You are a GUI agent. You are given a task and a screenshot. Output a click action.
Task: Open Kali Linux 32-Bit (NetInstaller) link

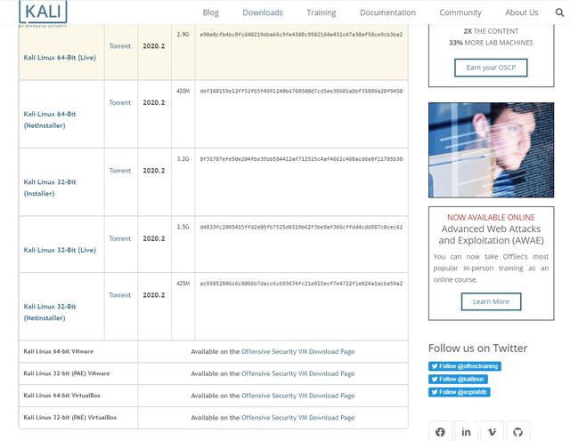click(50, 312)
